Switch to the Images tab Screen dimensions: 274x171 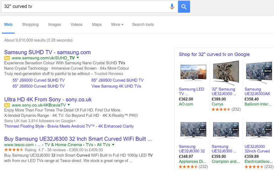54,24
